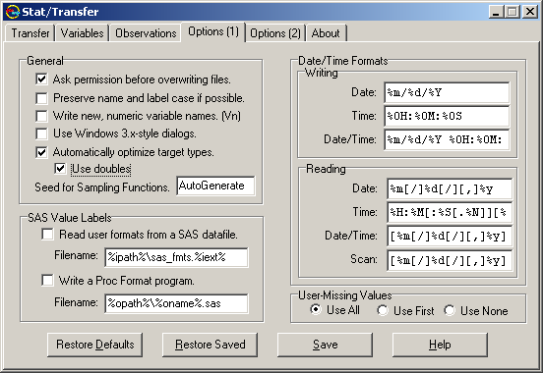Enable Write a Proc Format program
This screenshot has height=373, width=543.
(47, 281)
